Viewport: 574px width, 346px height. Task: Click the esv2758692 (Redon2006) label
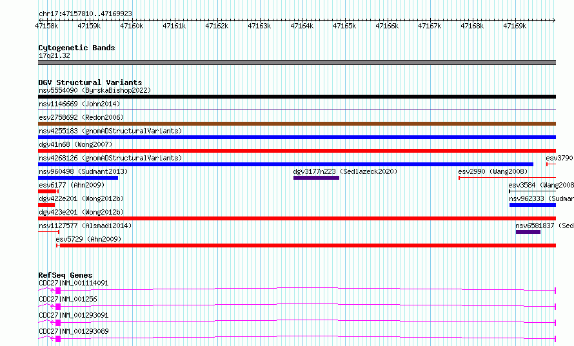pos(81,117)
